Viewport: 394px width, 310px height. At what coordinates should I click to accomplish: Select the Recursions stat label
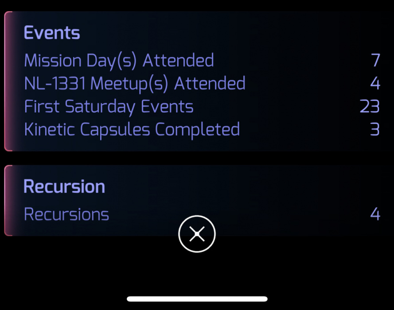(66, 214)
